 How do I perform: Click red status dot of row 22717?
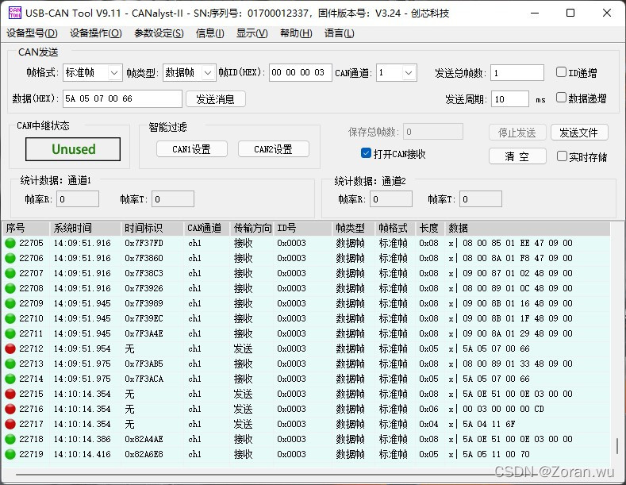(x=10, y=424)
